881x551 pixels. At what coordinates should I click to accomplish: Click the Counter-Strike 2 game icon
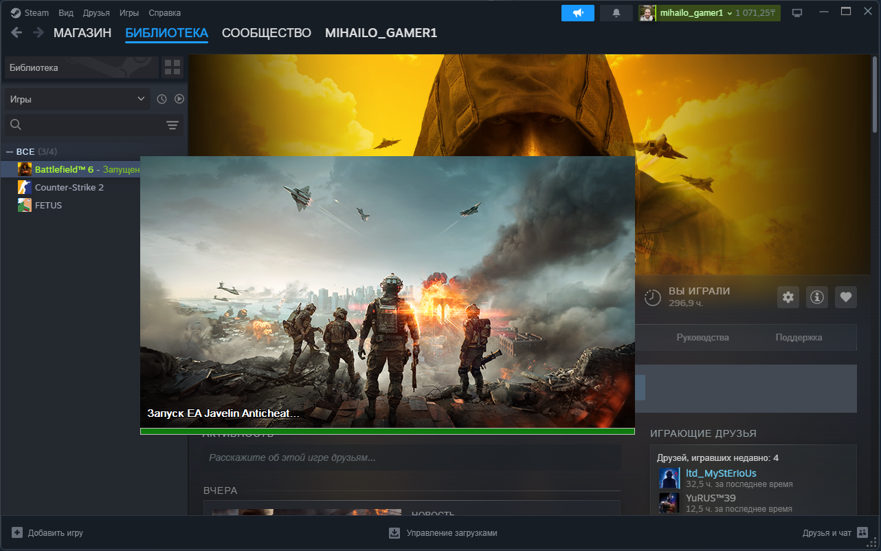(x=25, y=187)
